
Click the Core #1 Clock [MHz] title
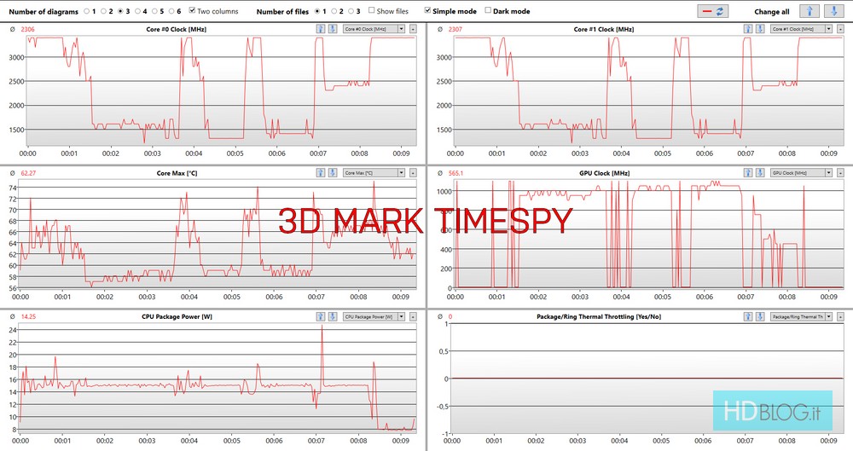(x=604, y=29)
